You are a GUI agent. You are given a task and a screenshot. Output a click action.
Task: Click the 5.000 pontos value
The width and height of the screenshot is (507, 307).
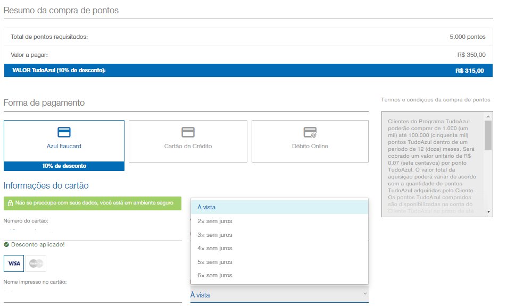tap(468, 37)
